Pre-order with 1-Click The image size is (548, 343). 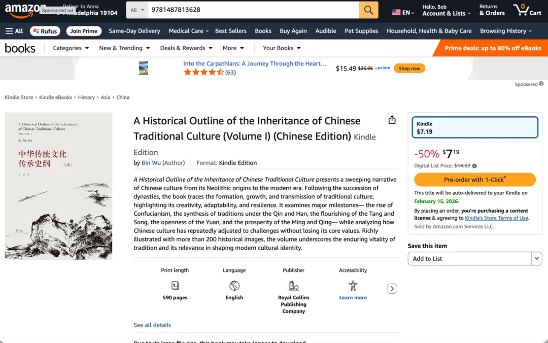click(x=474, y=180)
